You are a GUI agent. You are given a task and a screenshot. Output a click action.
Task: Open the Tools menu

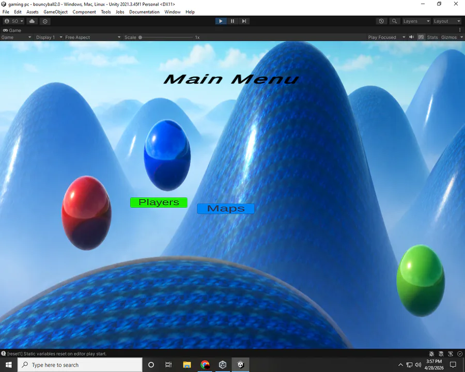pyautogui.click(x=106, y=12)
